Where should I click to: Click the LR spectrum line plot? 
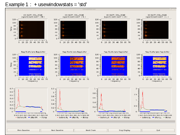(114, 100)
